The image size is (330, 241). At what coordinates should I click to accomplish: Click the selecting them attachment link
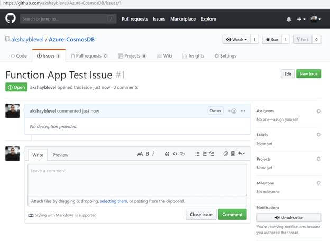(x=113, y=201)
